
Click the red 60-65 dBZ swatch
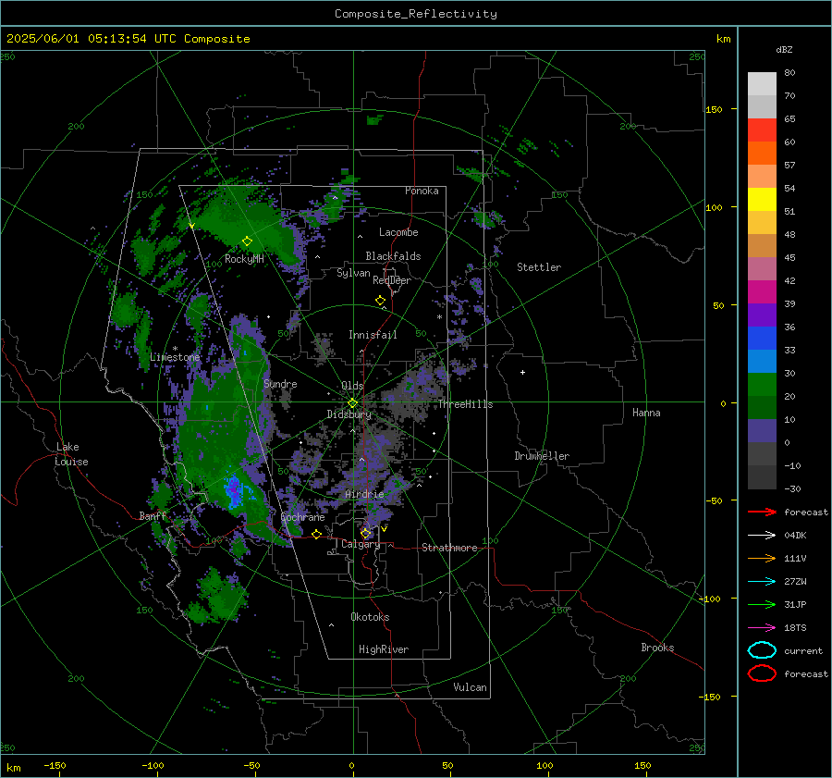[x=762, y=130]
